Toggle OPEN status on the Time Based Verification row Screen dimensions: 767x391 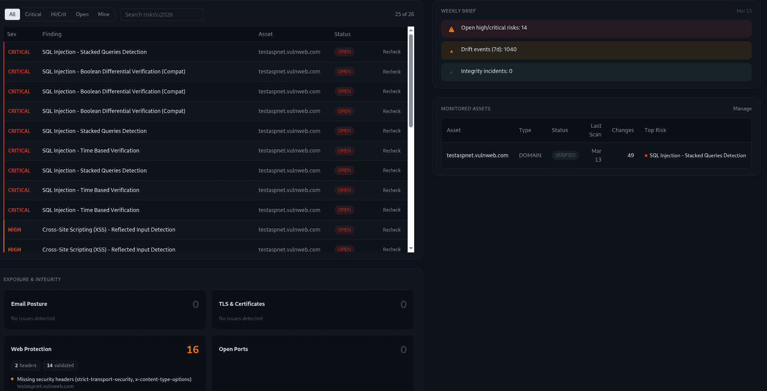(x=344, y=151)
